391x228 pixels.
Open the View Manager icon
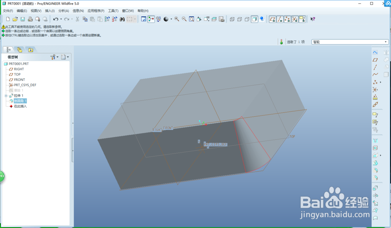point(221,19)
